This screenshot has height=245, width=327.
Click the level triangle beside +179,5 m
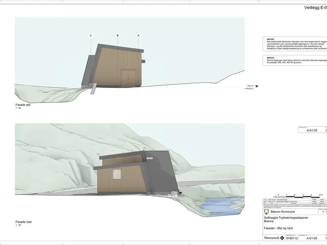coord(180,193)
